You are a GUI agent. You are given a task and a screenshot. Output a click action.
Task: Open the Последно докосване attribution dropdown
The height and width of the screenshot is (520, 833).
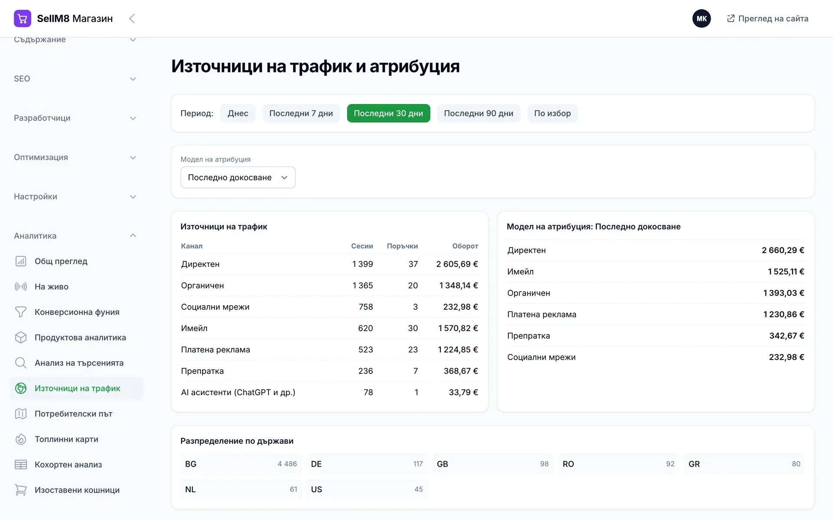[x=238, y=177]
